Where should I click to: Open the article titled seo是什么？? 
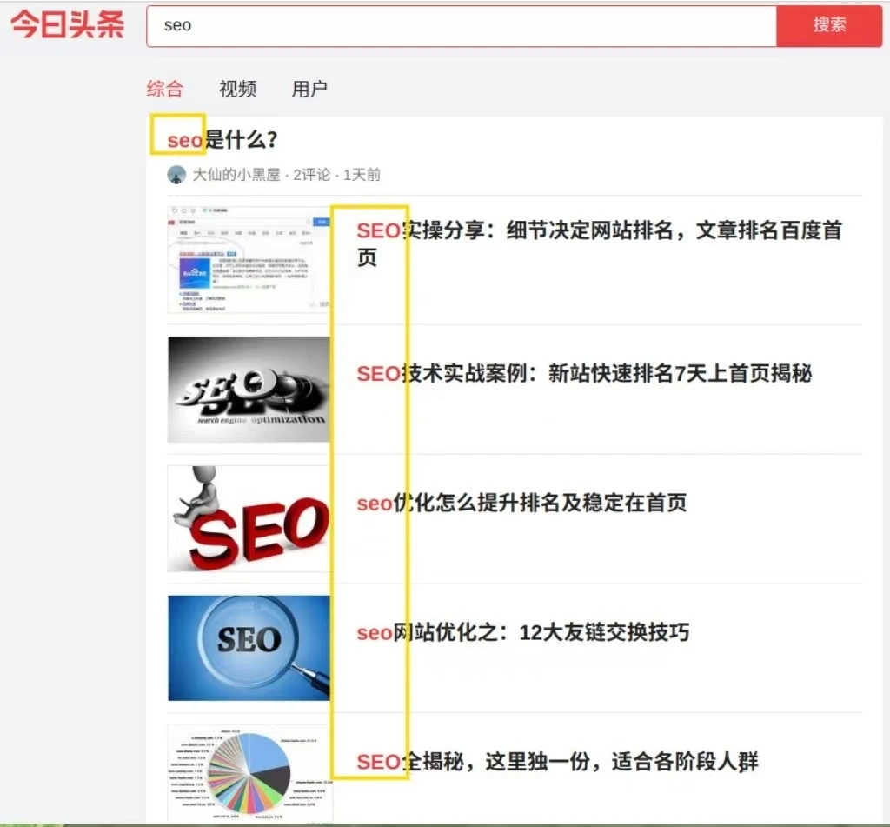[x=217, y=139]
